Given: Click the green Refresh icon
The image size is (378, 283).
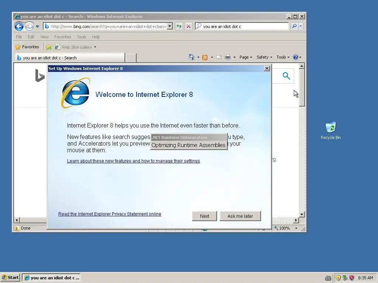Looking at the screenshot, I should [179, 26].
